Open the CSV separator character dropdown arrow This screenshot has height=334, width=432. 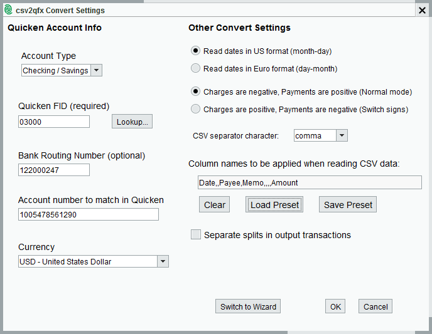coord(342,135)
